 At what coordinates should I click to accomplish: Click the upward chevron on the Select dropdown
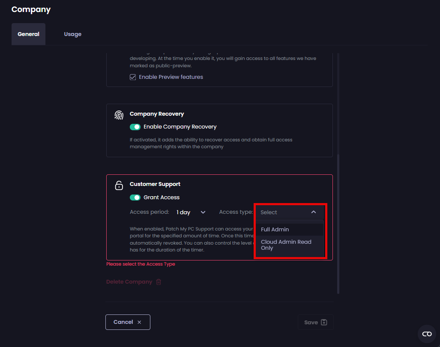pos(314,212)
